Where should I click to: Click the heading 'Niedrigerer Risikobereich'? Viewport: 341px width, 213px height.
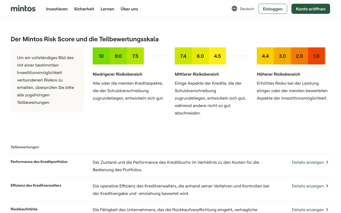click(117, 74)
